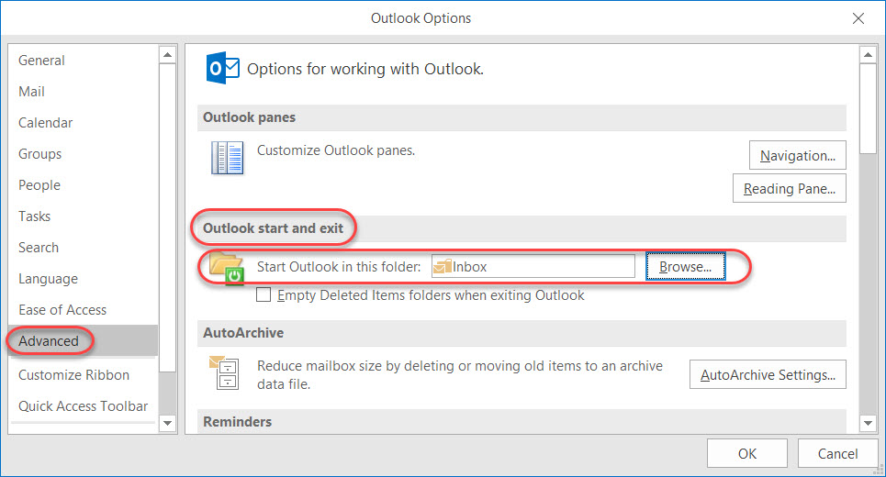Open the Mail options category
The image size is (886, 477).
(32, 92)
